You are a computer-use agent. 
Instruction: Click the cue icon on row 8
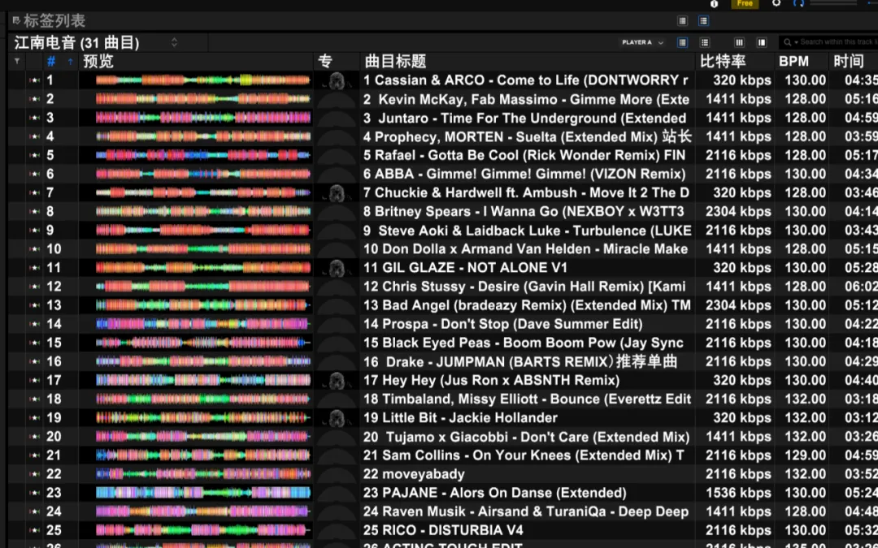[35, 211]
